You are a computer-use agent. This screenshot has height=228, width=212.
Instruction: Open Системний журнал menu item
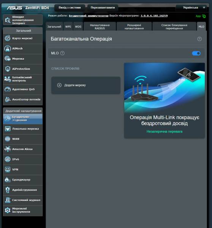[23, 200]
